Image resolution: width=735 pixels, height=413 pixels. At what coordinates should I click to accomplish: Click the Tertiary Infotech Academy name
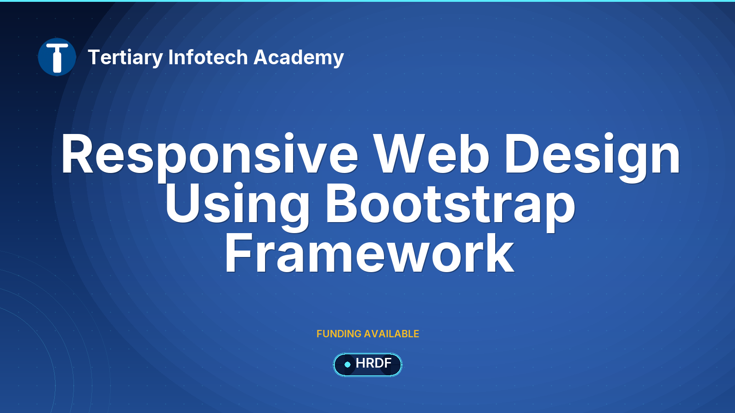[216, 57]
